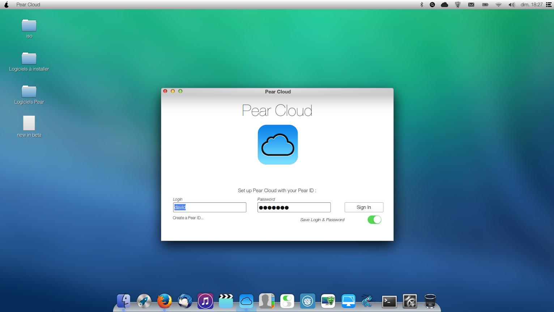
Task: Open the Pear Cloud app from the Dock
Action: (246, 301)
